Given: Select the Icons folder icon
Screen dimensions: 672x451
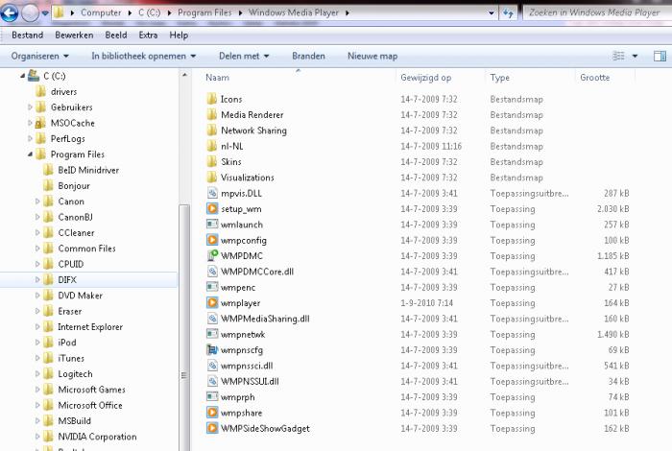Looking at the screenshot, I should pos(212,99).
